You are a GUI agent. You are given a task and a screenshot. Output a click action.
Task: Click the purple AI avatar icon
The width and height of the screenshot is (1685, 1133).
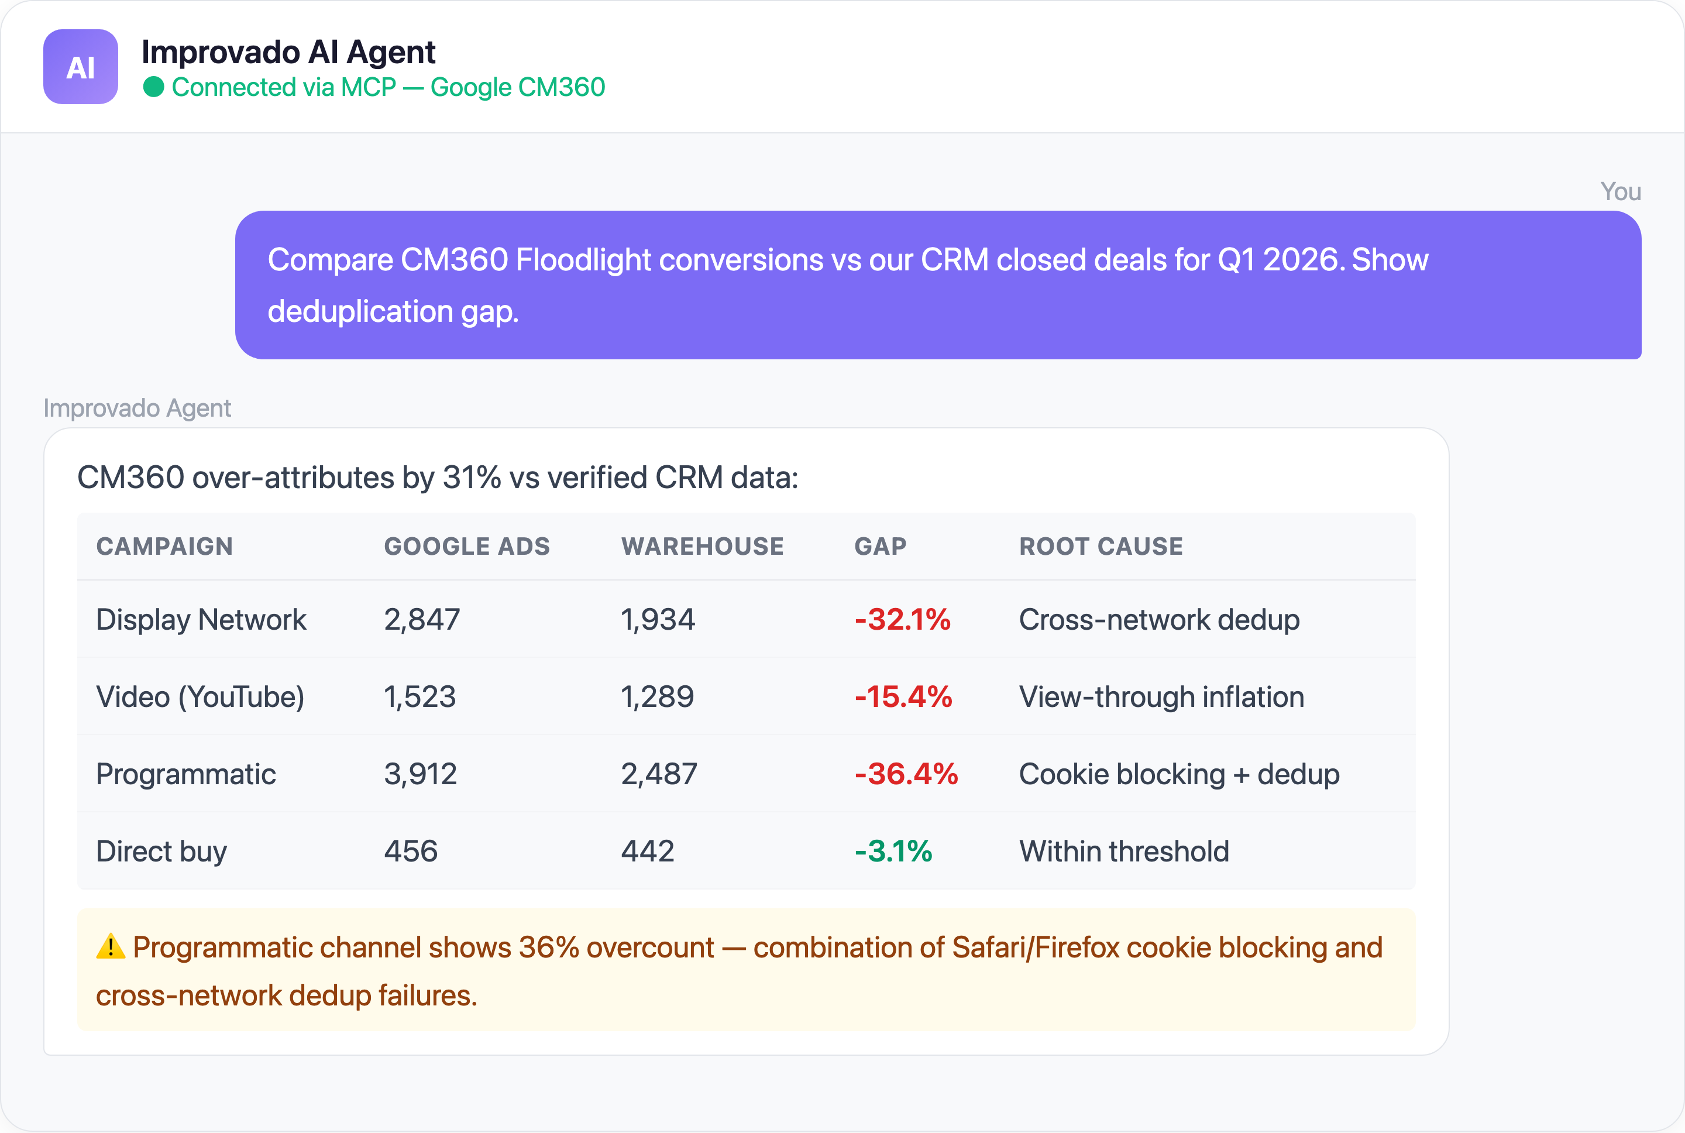(80, 67)
